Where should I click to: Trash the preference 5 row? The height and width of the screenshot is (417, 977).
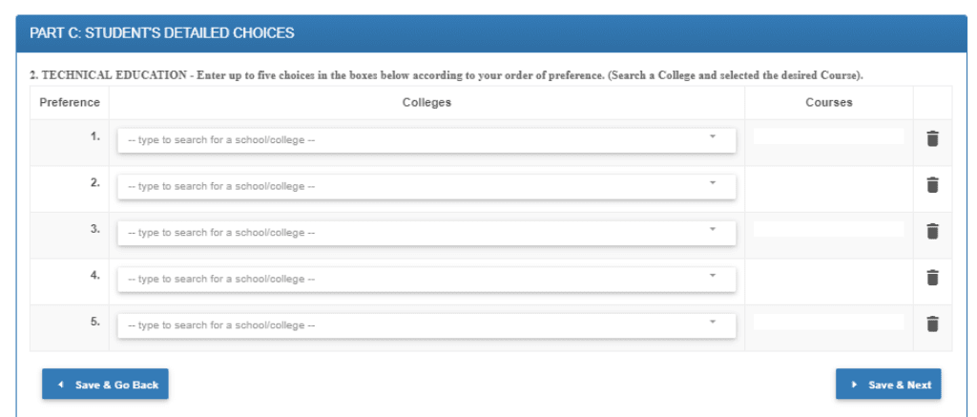click(x=932, y=324)
